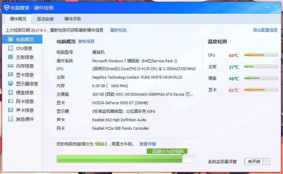Open 查看详情 performance link
Viewport: 283px width, 174px height.
point(148,144)
